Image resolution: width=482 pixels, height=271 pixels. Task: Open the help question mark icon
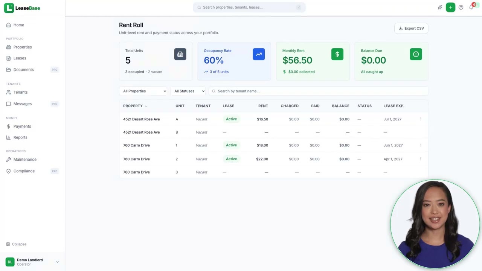461,7
